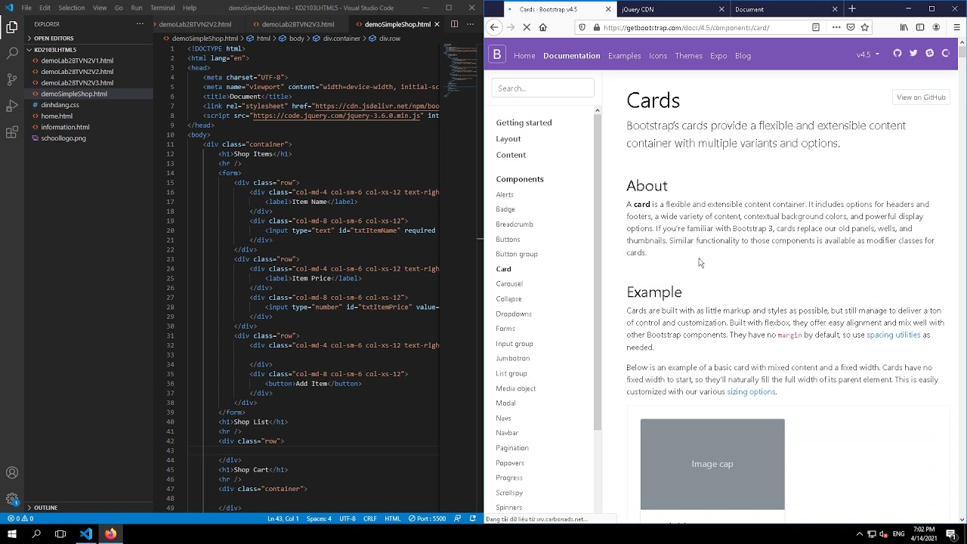
Task: Open Firefox Library icon
Action: (x=904, y=27)
